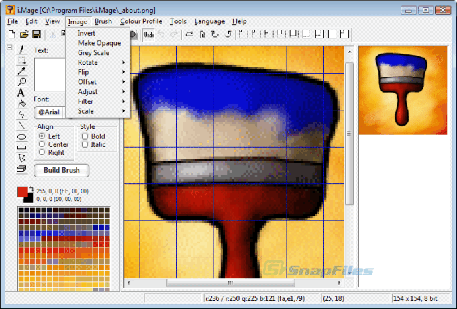Viewport: 457px width, 309px height.
Task: Choose Grey Scale from the Image menu
Action: tap(97, 53)
